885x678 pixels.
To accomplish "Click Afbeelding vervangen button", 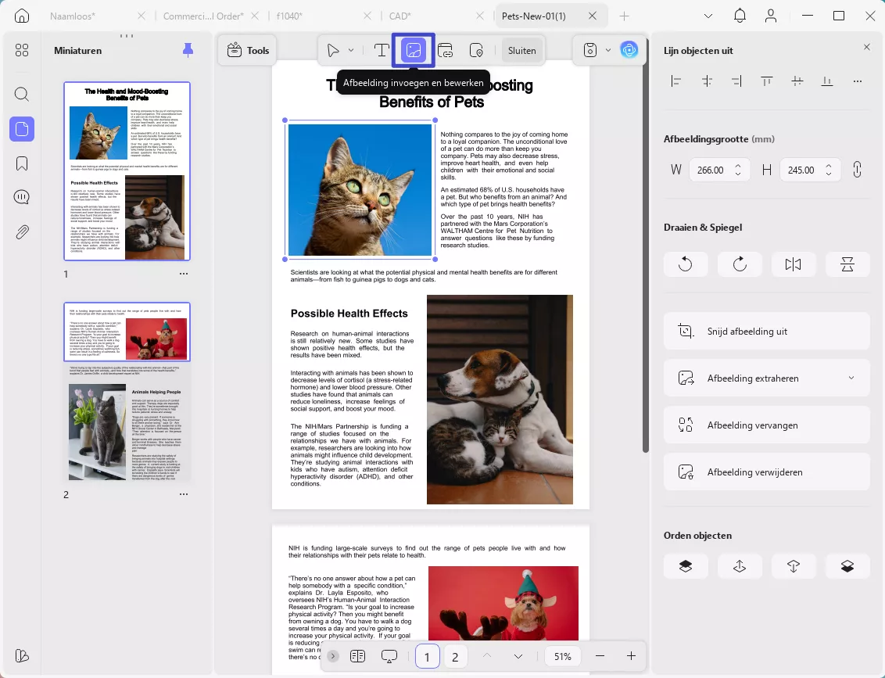I will pyautogui.click(x=766, y=425).
